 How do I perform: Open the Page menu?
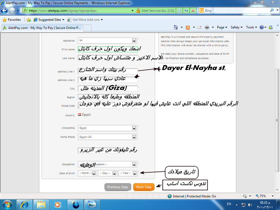tap(222, 27)
